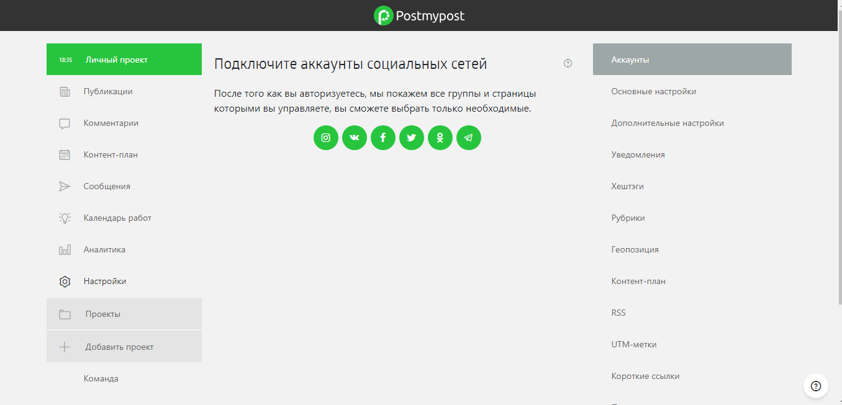Viewport: 842px width, 405px height.
Task: Open the Контент-план calendar in left sidebar
Action: pos(111,155)
